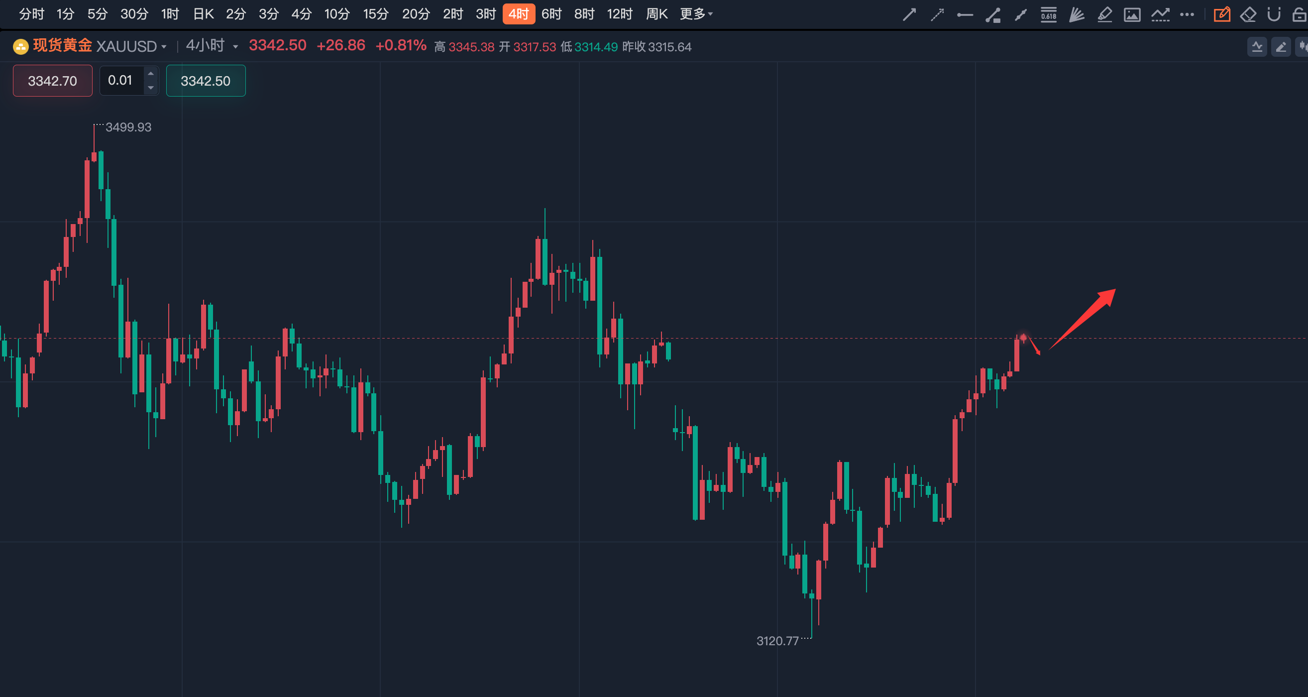Expand the 更多 timeframes menu

(x=696, y=14)
